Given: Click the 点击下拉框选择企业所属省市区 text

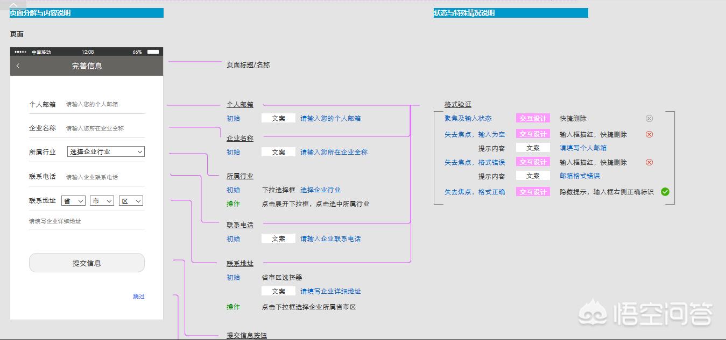Looking at the screenshot, I should (309, 307).
